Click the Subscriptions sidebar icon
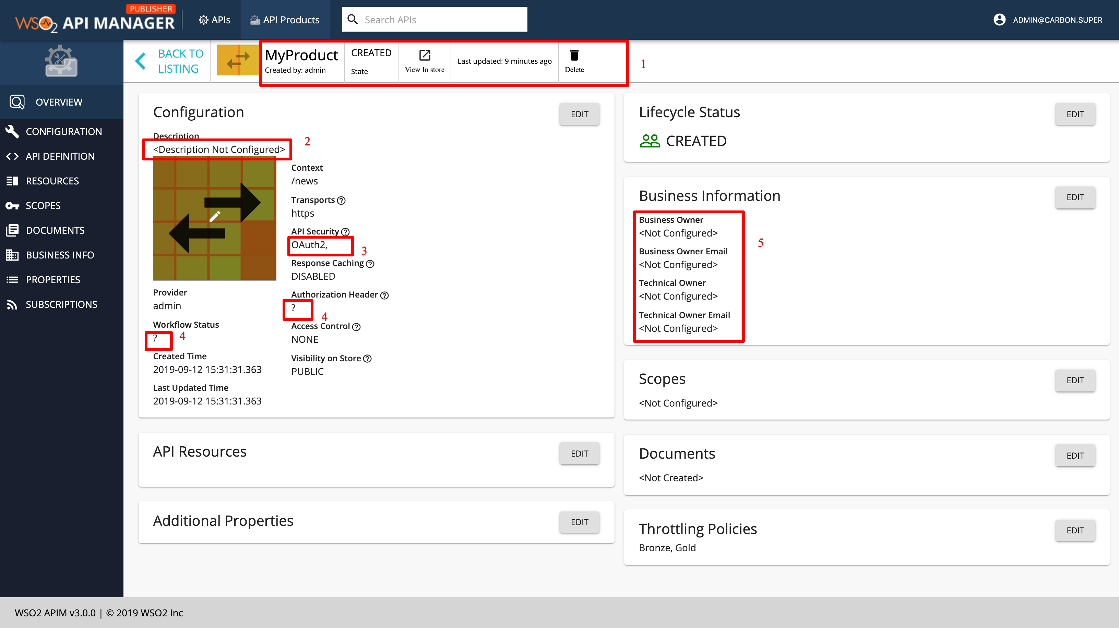1119x628 pixels. point(12,304)
